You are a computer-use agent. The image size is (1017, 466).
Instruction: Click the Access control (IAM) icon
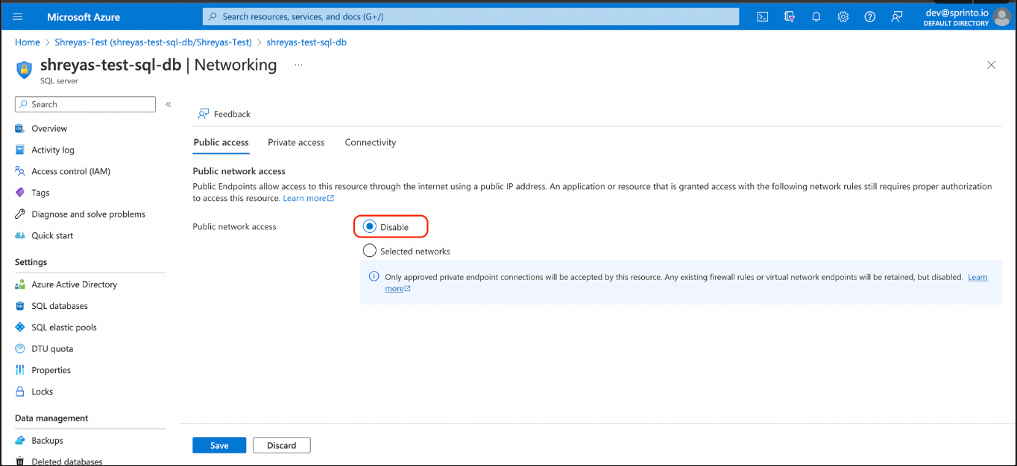[x=20, y=171]
